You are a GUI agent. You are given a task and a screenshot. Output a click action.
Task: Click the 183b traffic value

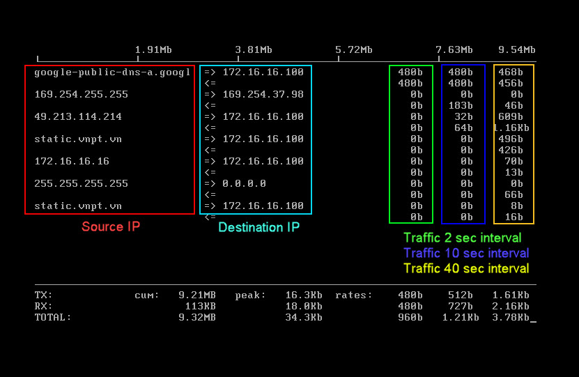click(x=461, y=106)
